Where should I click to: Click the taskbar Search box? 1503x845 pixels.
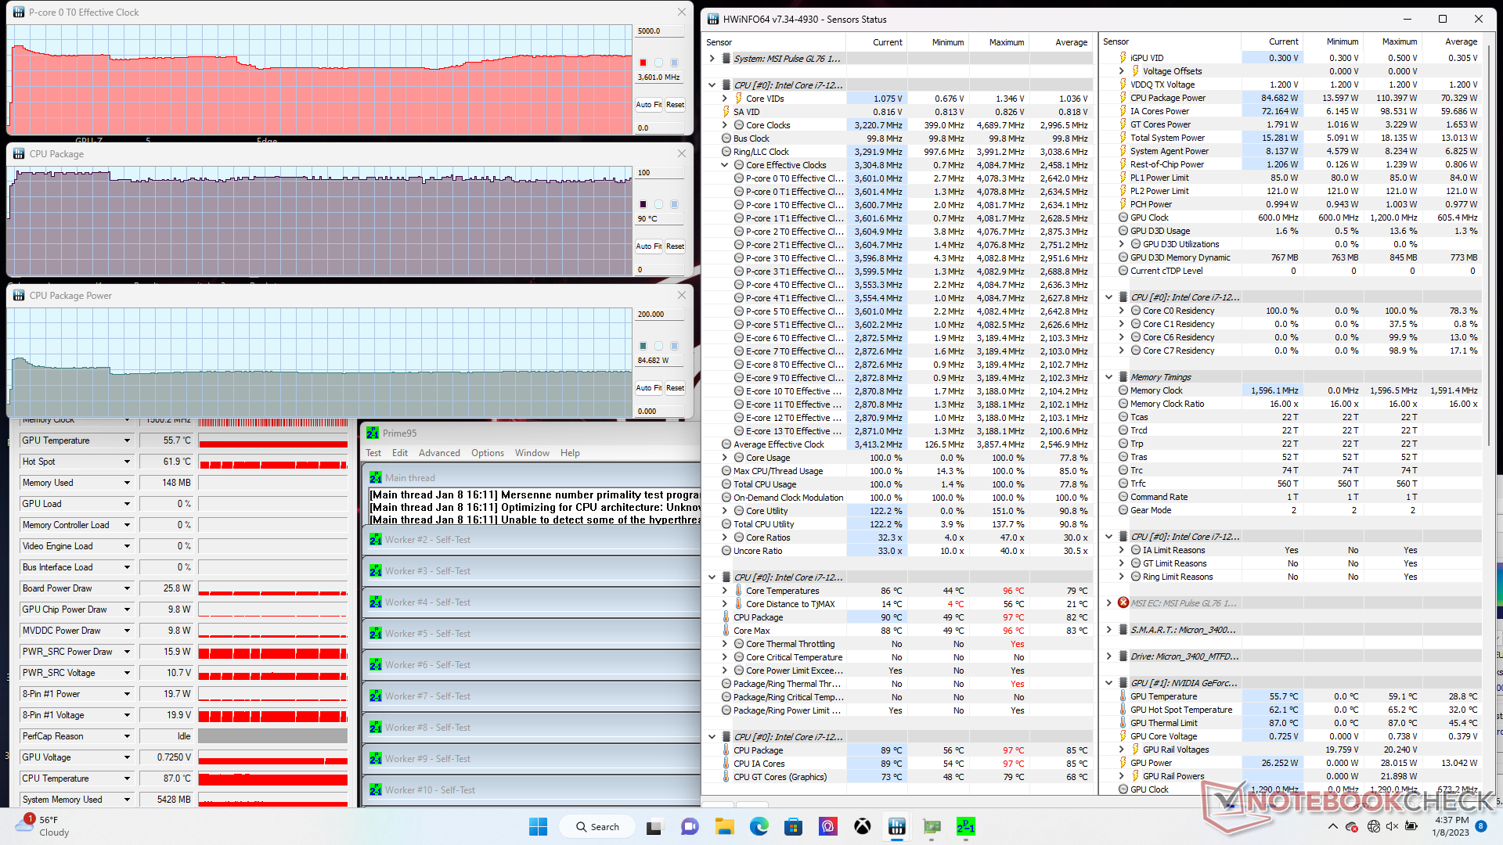(597, 827)
